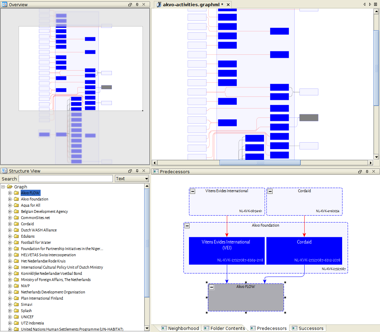Select the blue Cordaid activity node

[x=304, y=251]
